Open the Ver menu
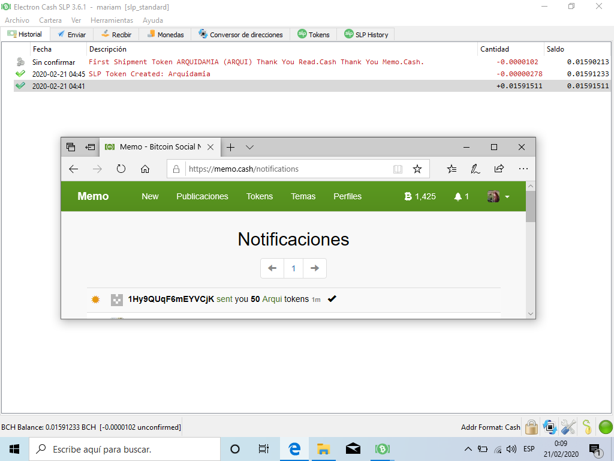Screen dimensions: 614x461 tap(76, 20)
